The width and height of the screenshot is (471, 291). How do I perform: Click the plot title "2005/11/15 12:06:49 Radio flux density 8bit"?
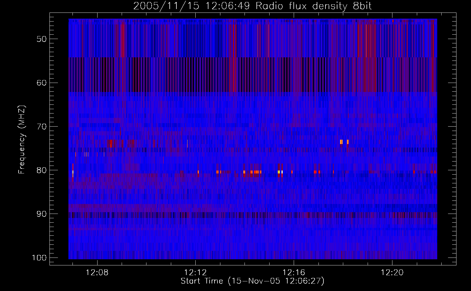coord(252,6)
